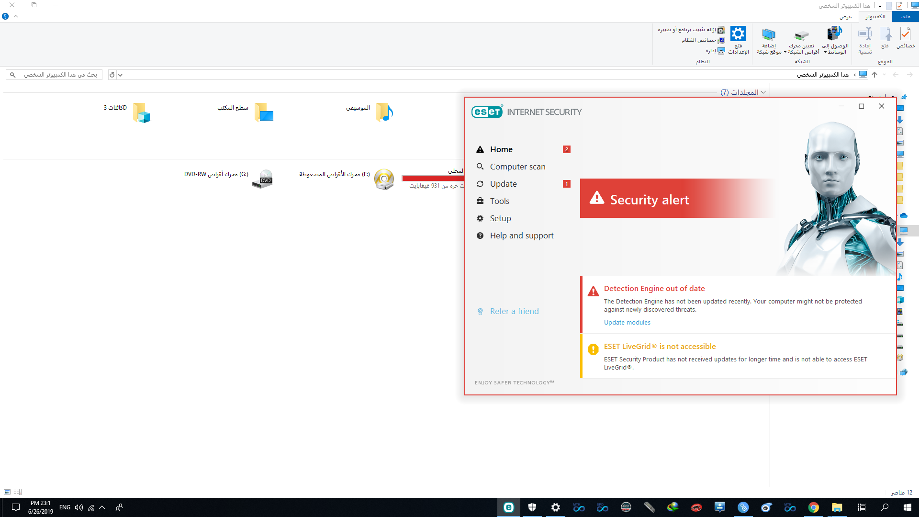The height and width of the screenshot is (517, 919).
Task: Click the إعادة تسمية (Rename) ribbon button
Action: 865,41
